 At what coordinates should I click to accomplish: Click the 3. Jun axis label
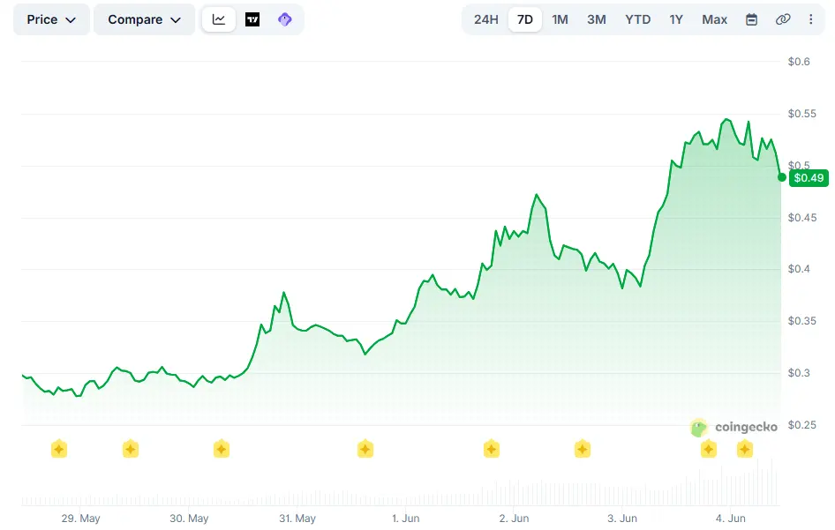point(622,519)
